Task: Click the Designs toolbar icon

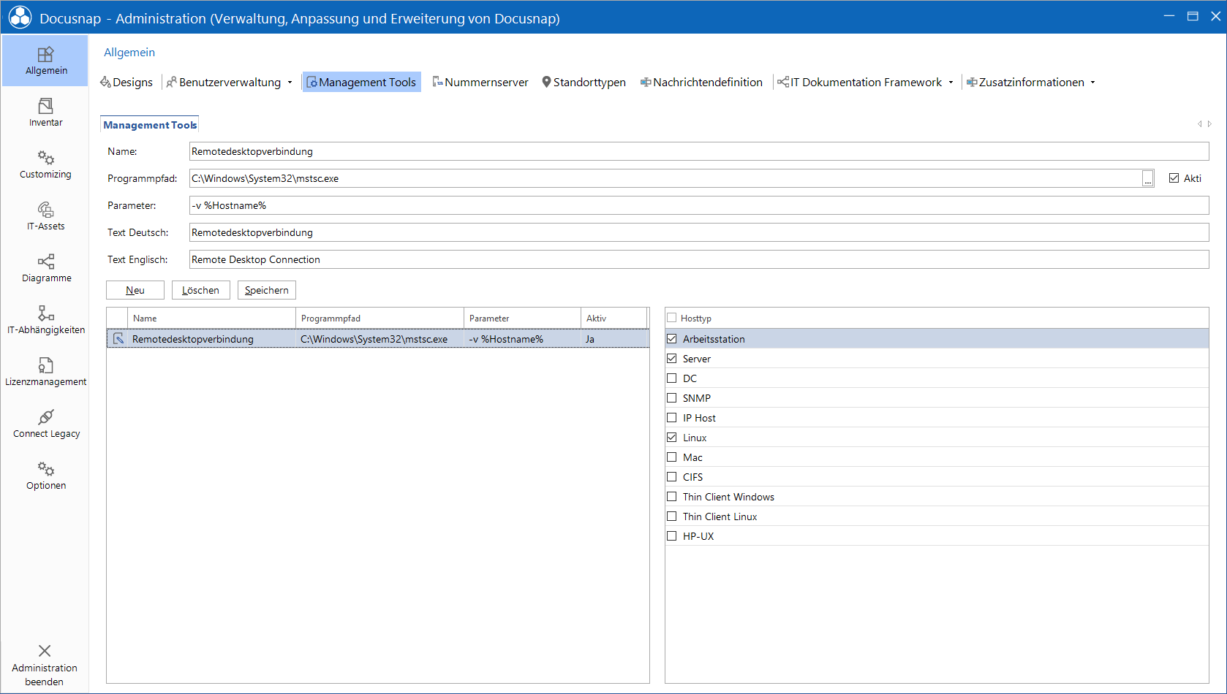Action: [x=105, y=82]
